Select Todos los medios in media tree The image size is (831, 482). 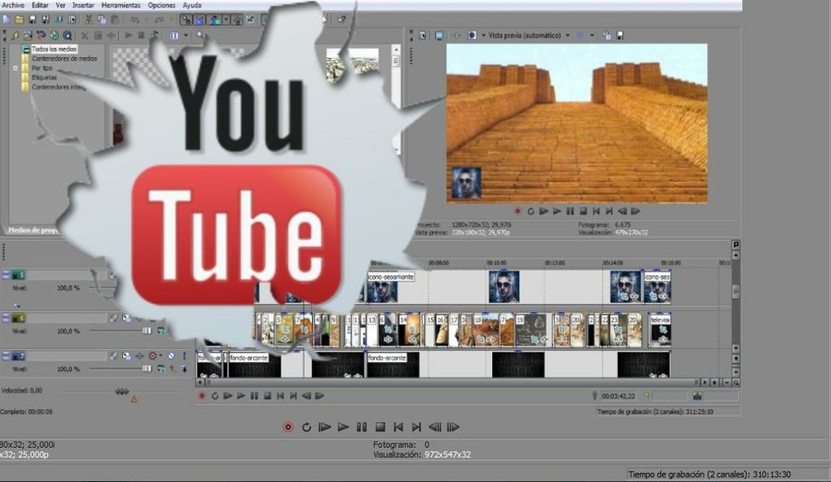coord(54,49)
